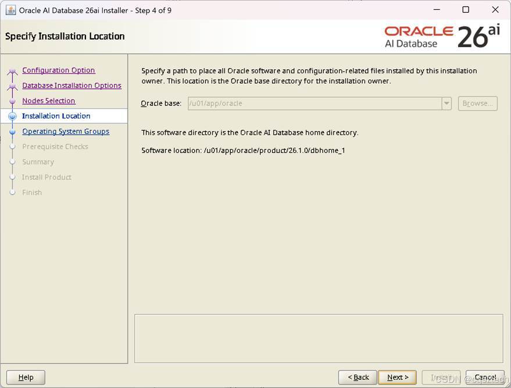The image size is (511, 388).
Task: Click the Nodes Selection step bullet icon
Action: click(x=12, y=101)
